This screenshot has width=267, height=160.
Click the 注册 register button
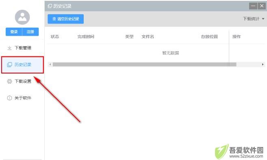coord(30,32)
